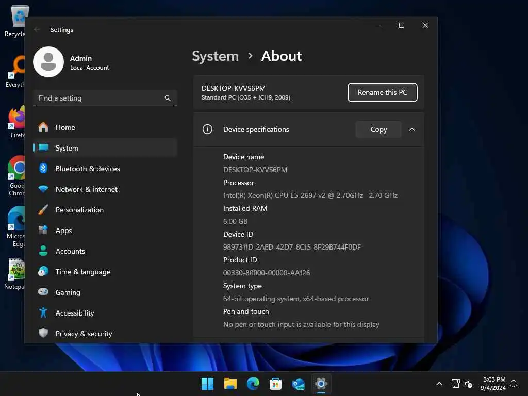Minimize the Settings window
Image resolution: width=528 pixels, height=396 pixels.
click(x=378, y=25)
